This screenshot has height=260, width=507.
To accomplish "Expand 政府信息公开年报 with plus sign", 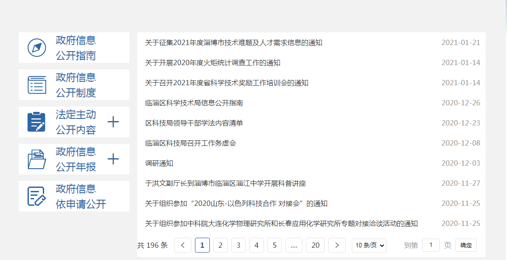I will click(113, 159).
